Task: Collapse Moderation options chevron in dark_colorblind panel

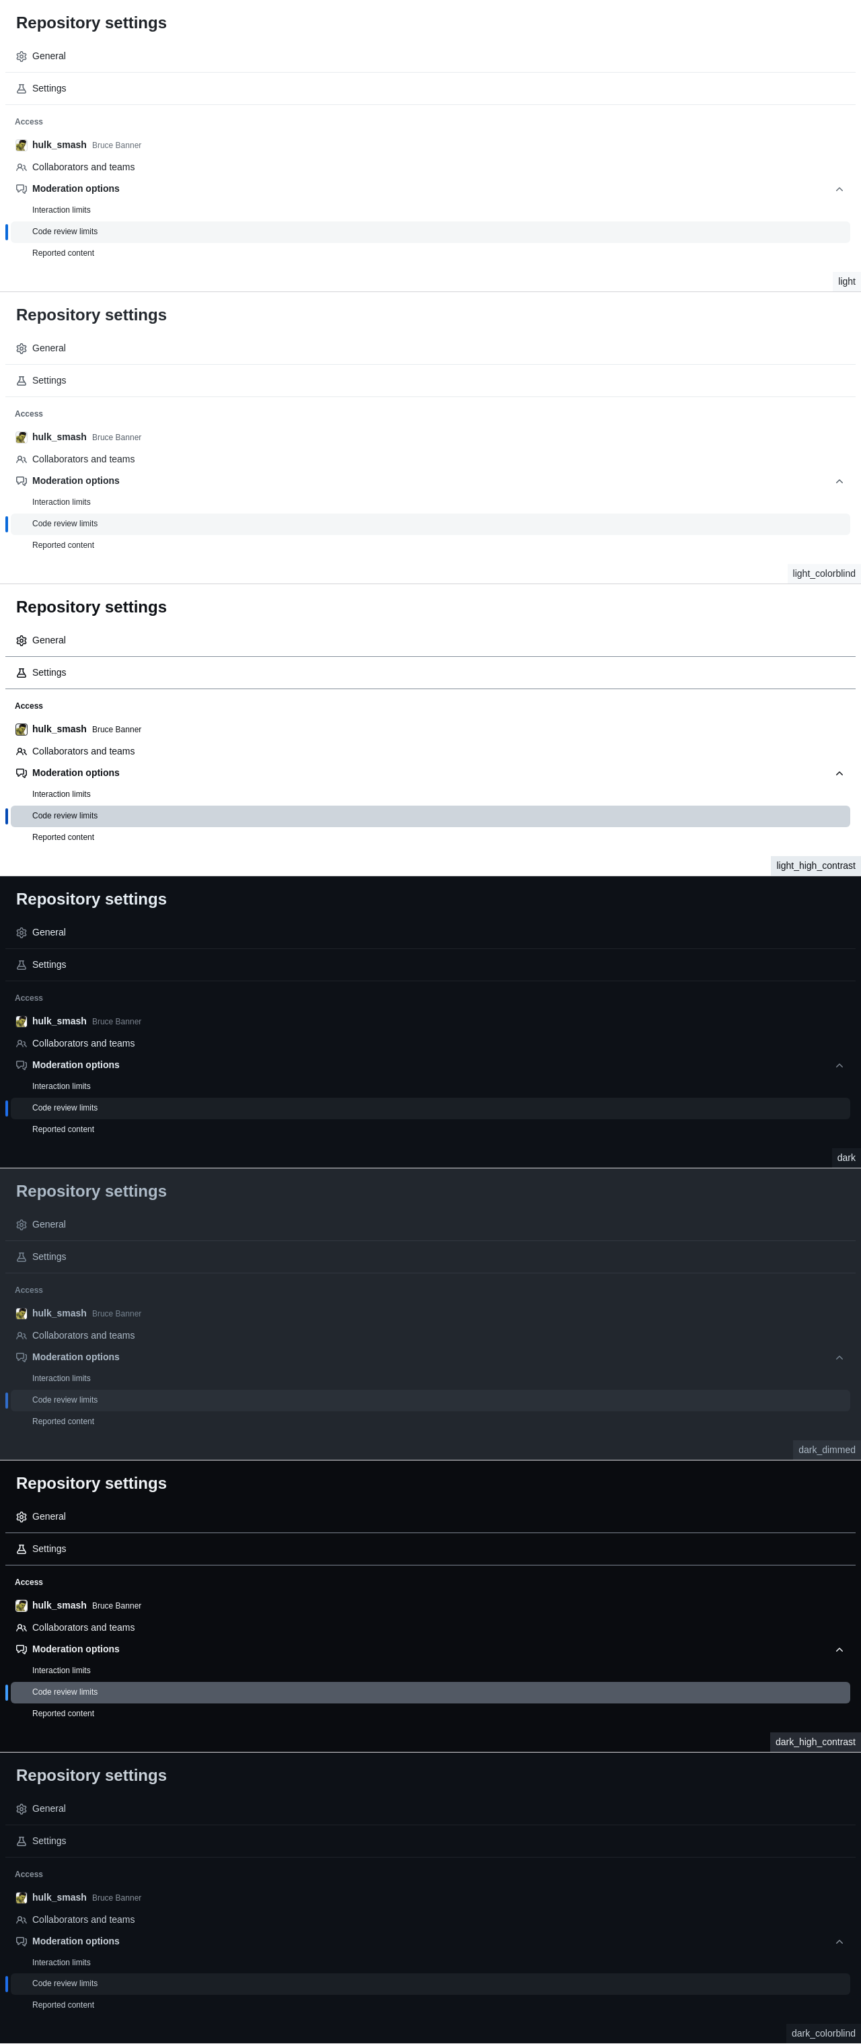Action: (839, 1941)
